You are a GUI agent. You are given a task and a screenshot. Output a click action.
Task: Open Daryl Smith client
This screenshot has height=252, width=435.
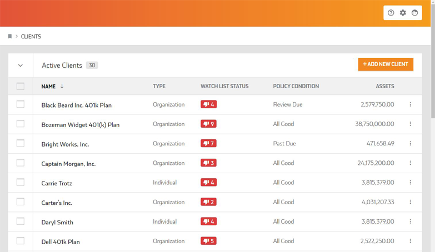(57, 223)
